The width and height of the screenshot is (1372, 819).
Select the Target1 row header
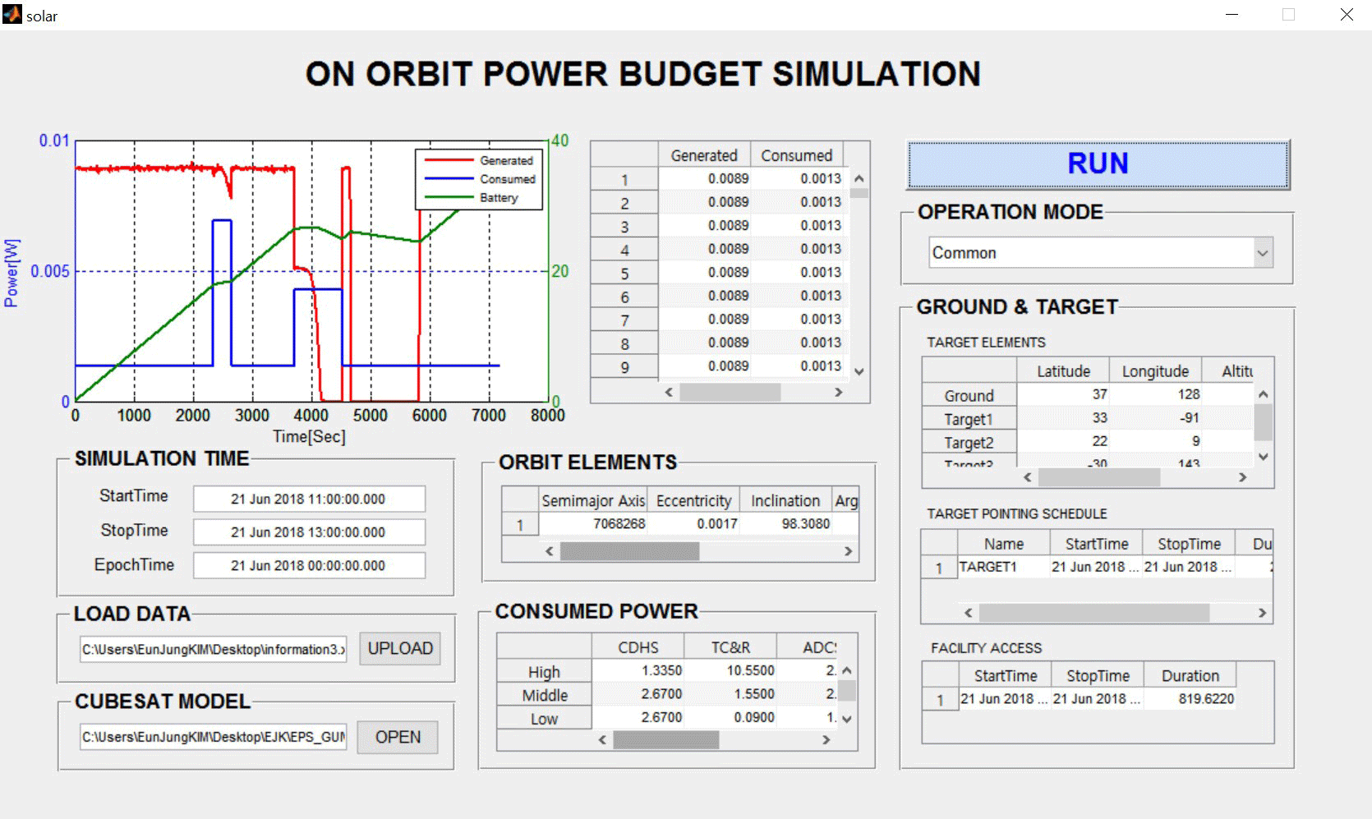click(x=969, y=419)
